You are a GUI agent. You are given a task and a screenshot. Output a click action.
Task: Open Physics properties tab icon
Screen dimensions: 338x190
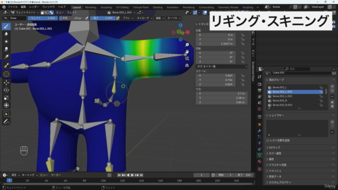point(259,143)
